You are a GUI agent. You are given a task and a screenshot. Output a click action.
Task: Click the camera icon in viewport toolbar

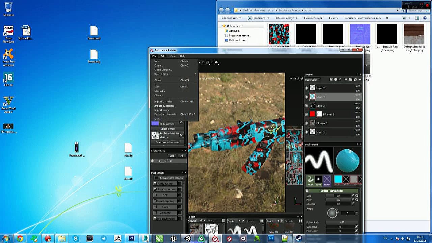point(217,62)
